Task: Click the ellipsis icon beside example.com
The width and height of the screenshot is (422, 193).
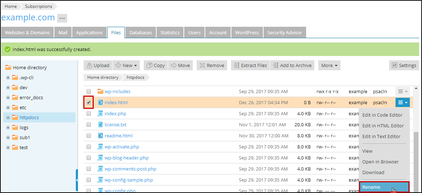Action: click(x=62, y=18)
